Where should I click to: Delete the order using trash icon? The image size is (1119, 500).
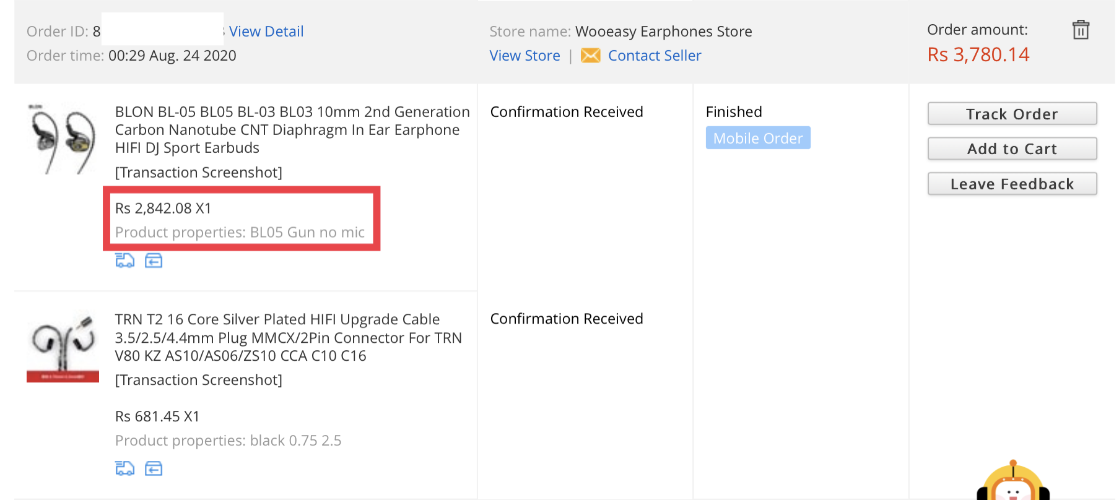point(1081,29)
